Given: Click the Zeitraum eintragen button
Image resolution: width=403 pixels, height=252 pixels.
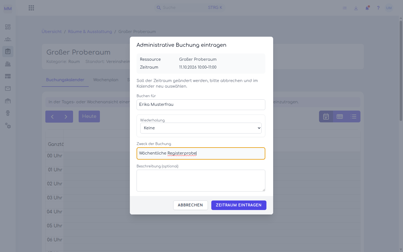Looking at the screenshot, I should point(239,205).
